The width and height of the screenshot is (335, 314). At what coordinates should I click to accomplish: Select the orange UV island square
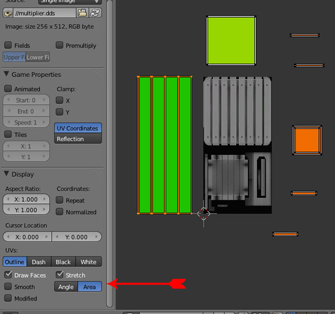coord(307,139)
